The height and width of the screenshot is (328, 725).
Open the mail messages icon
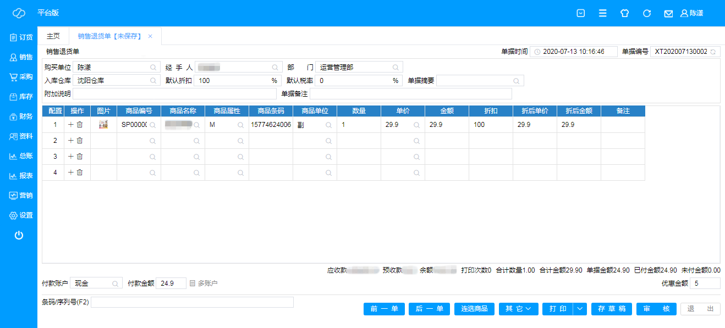coord(668,13)
